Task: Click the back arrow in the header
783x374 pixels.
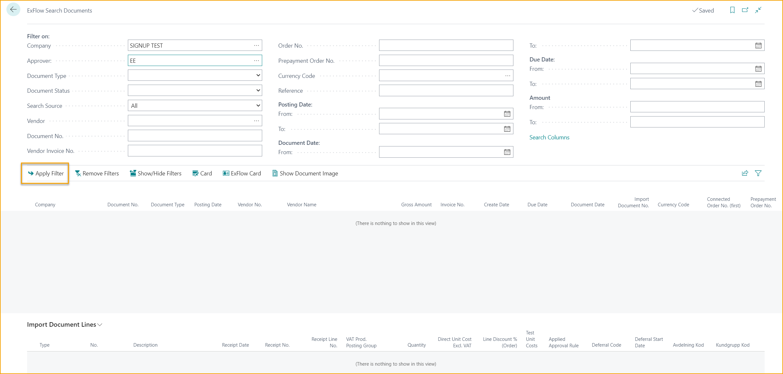Action: [x=13, y=9]
